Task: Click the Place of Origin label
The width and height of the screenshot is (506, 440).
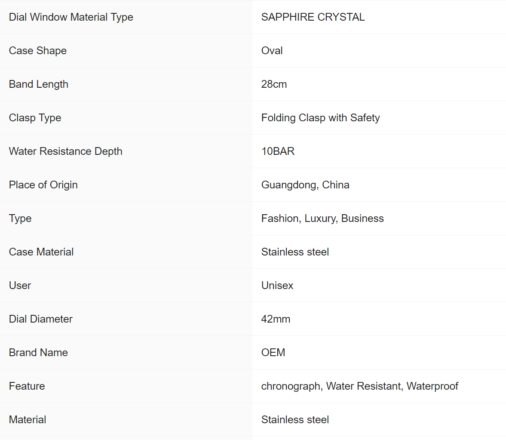Action: pos(43,185)
